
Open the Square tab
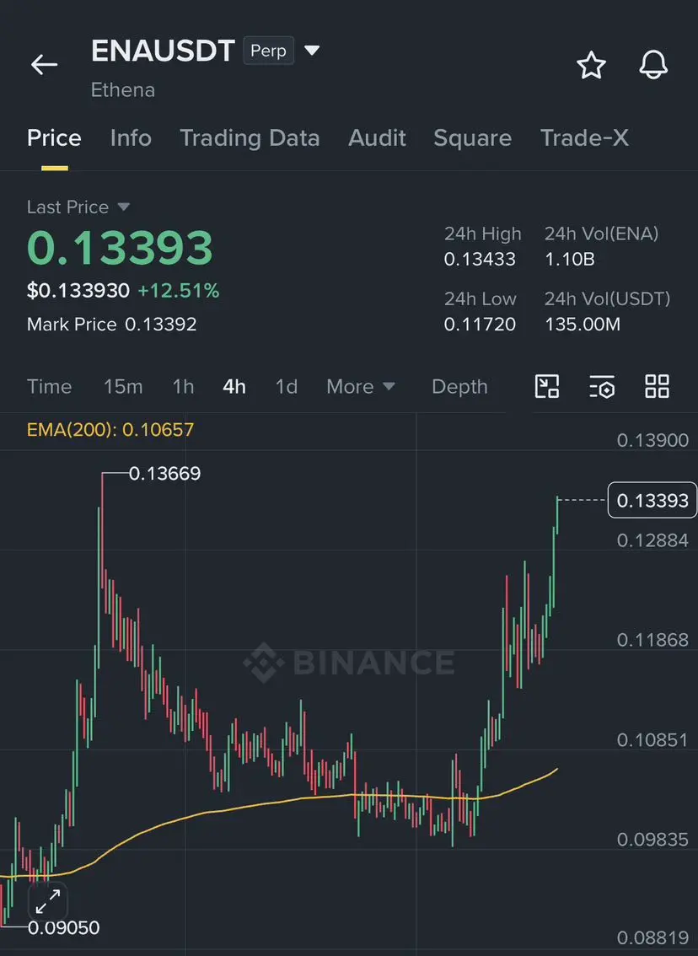point(472,138)
